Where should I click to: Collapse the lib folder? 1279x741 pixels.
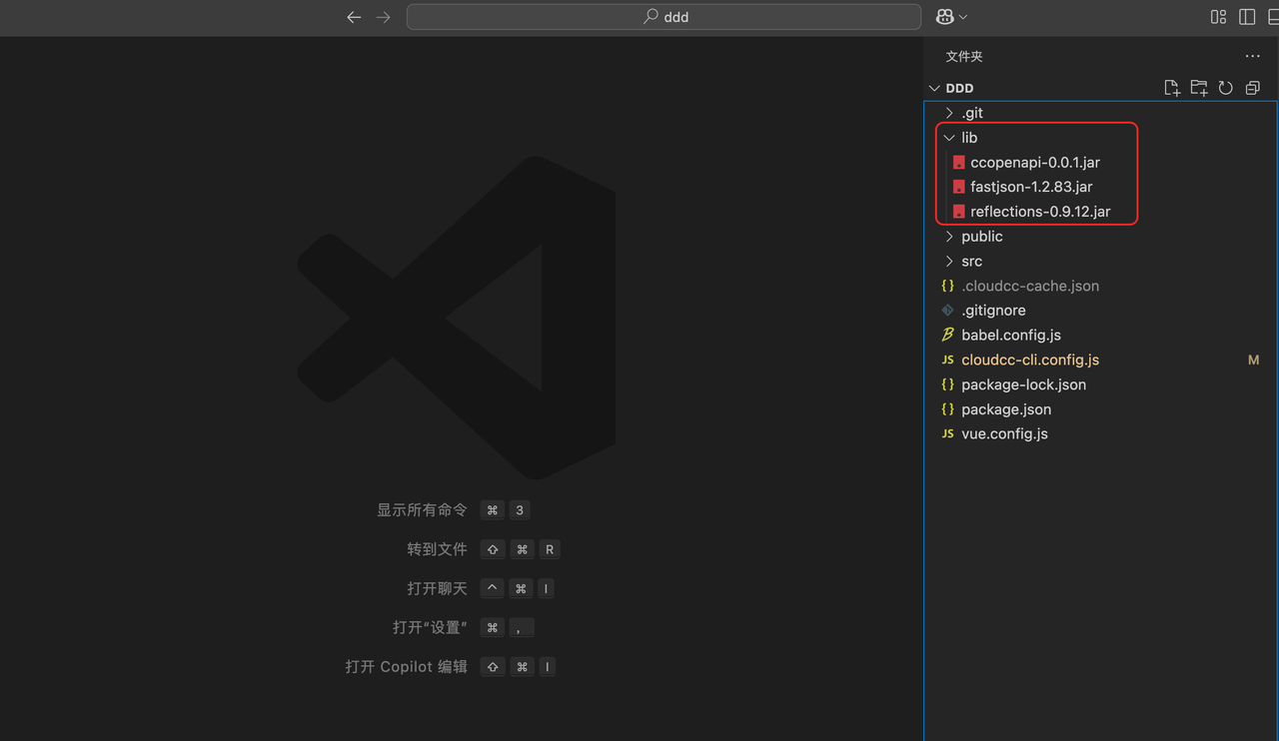click(968, 138)
